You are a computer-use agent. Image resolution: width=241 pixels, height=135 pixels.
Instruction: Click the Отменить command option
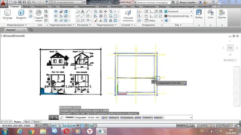click(x=147, y=117)
